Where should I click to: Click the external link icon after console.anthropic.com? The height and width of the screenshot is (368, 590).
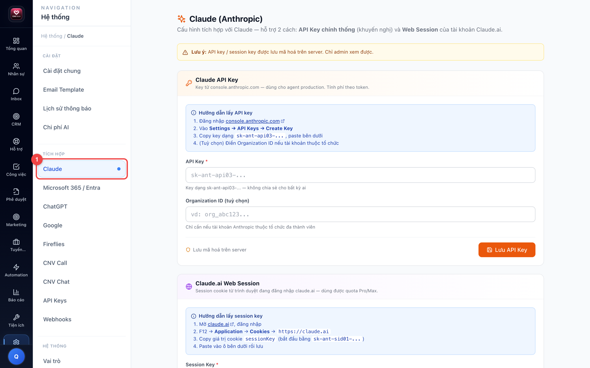coord(283,121)
